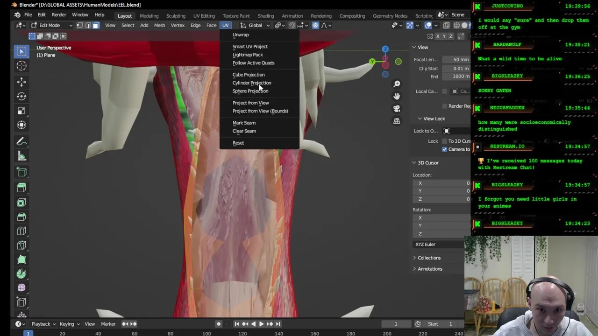Click the Zoom viewport gizmo icon
598x336 pixels.
tap(397, 84)
